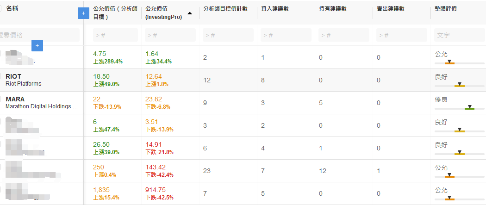Click the 文字 filter under 整體評價
This screenshot has width=486, height=205.
click(459, 35)
